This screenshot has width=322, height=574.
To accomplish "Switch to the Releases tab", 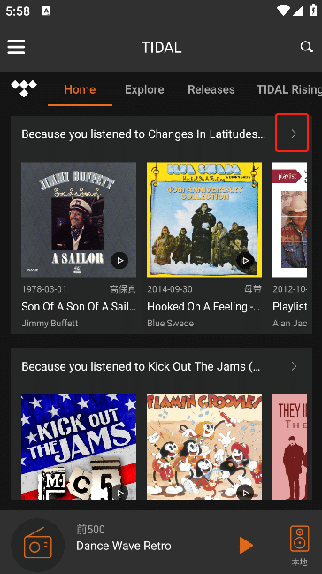I will click(211, 89).
